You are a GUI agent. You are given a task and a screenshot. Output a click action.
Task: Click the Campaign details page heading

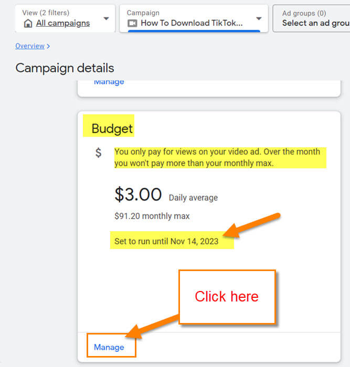point(65,68)
